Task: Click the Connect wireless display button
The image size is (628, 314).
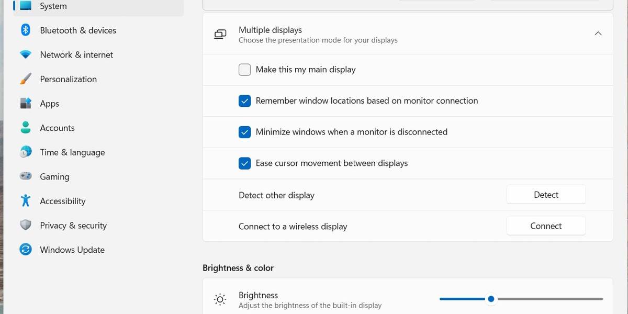Action: (x=546, y=226)
